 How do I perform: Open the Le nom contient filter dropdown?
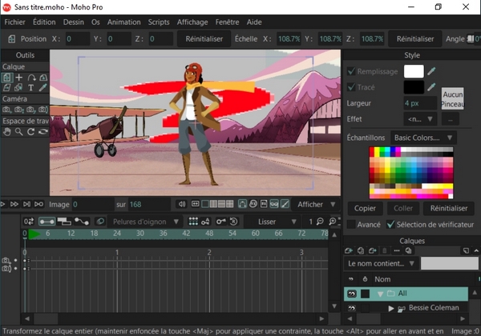[x=381, y=263]
